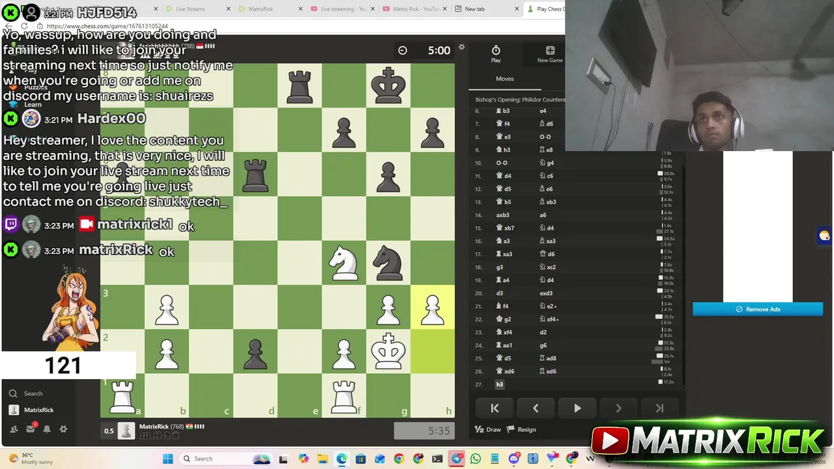Click the MatrixRick player avatar below board

pyautogui.click(x=126, y=431)
